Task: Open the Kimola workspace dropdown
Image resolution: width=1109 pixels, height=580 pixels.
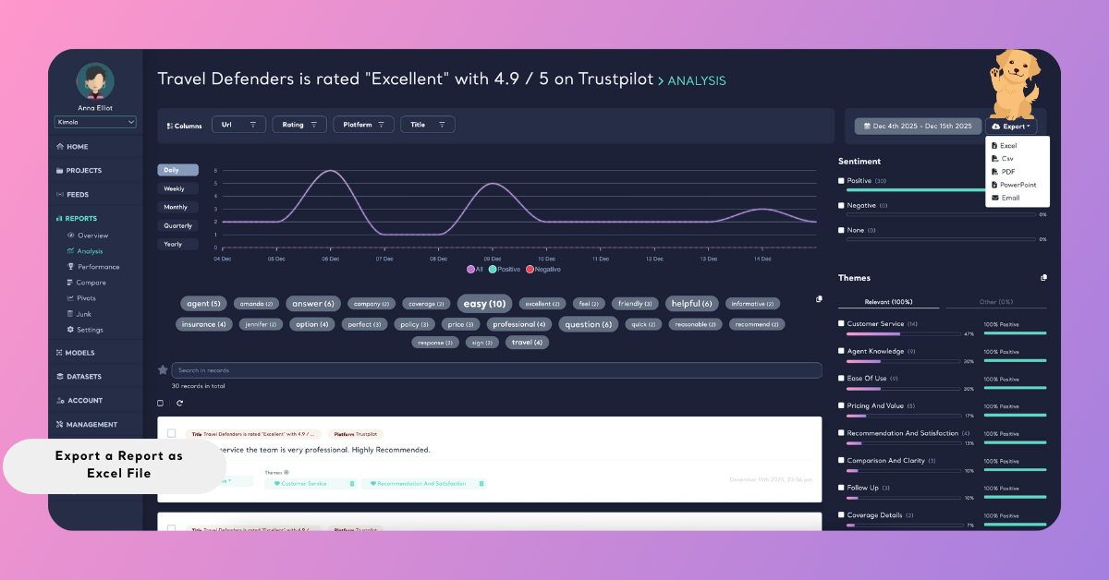Action: tap(95, 122)
